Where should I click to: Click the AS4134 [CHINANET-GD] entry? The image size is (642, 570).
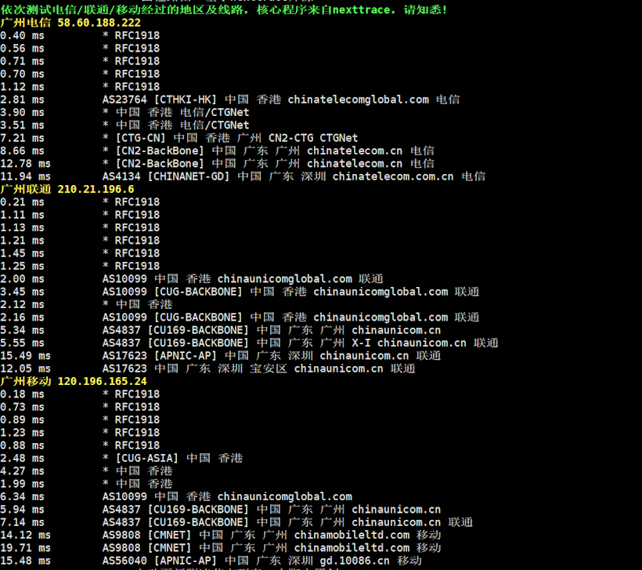tap(166, 176)
